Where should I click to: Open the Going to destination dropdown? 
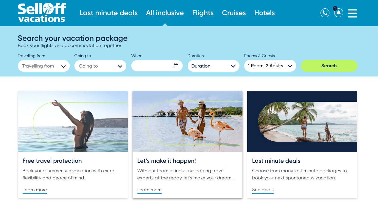pos(100,66)
